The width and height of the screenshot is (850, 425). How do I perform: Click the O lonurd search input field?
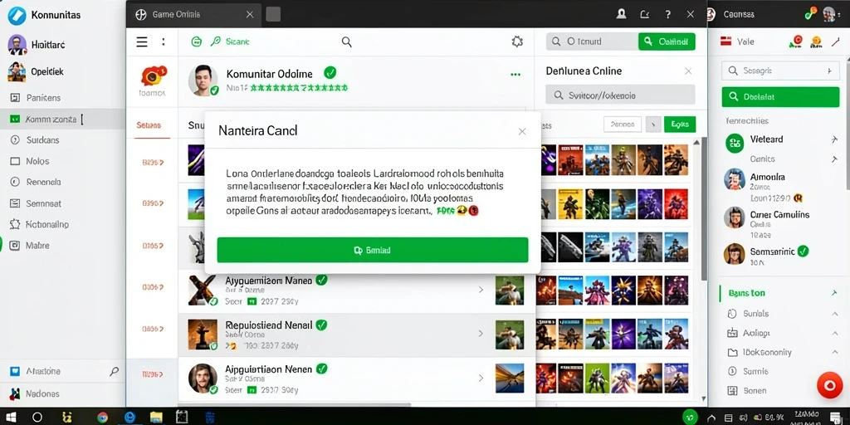pos(591,42)
